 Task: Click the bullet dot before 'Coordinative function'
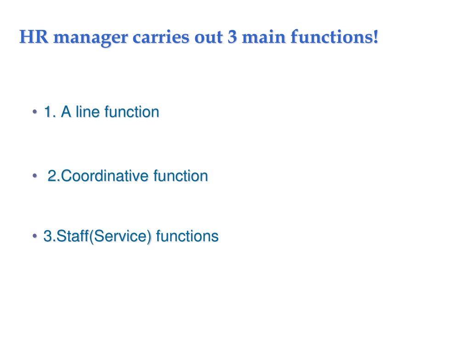(x=35, y=176)
